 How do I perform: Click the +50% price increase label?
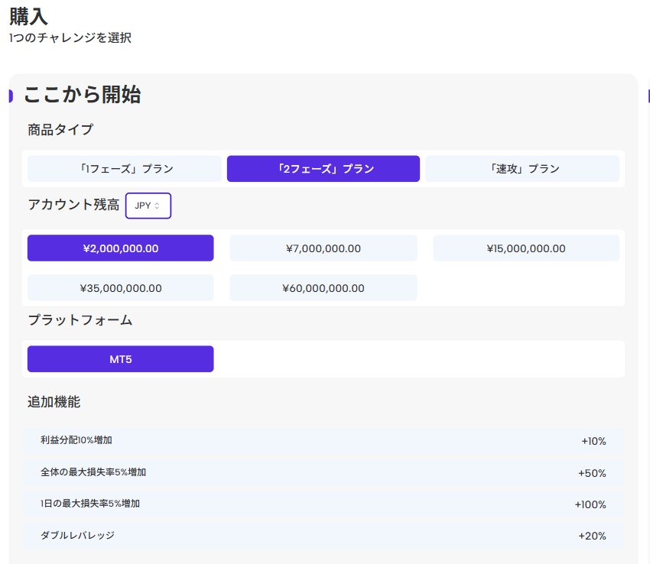[x=592, y=473]
